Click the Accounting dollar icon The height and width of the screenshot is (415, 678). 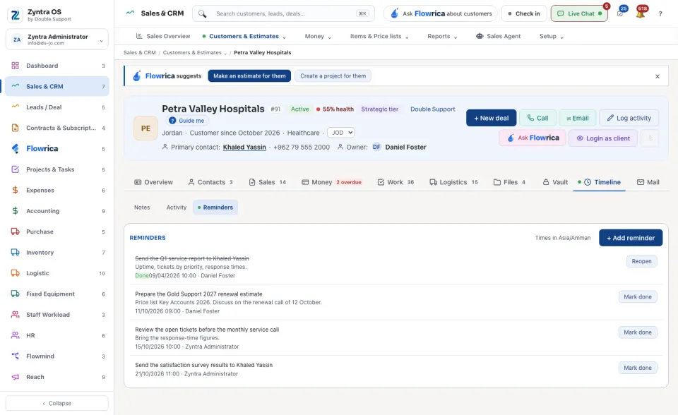pos(15,211)
